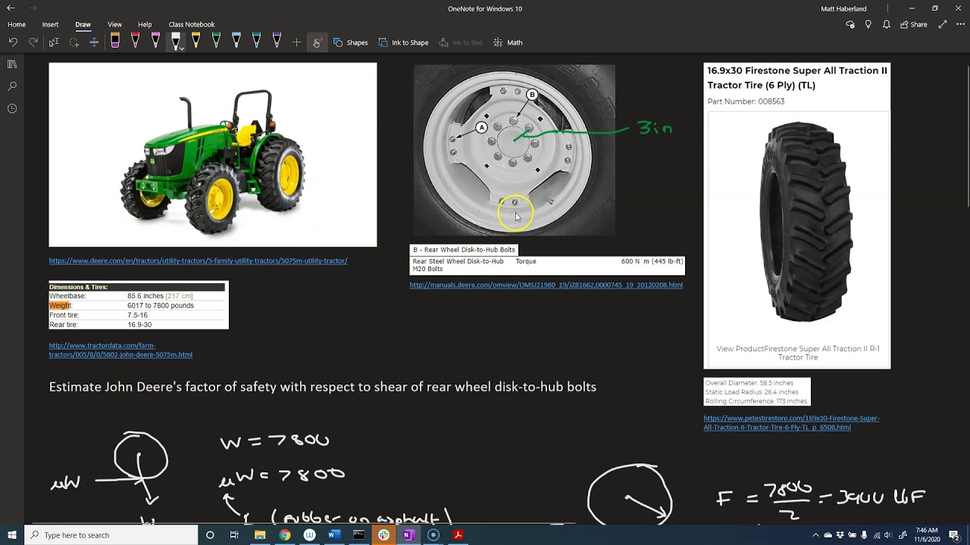
Task: Open the Windows Start menu
Action: tap(11, 535)
